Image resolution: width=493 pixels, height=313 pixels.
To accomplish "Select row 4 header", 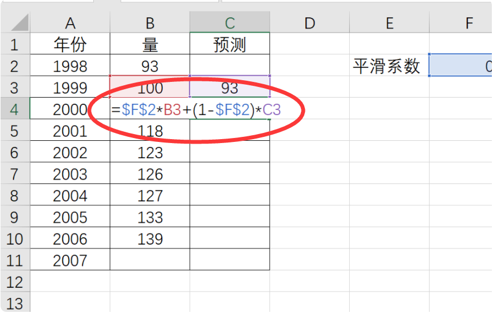I will 15,108.
